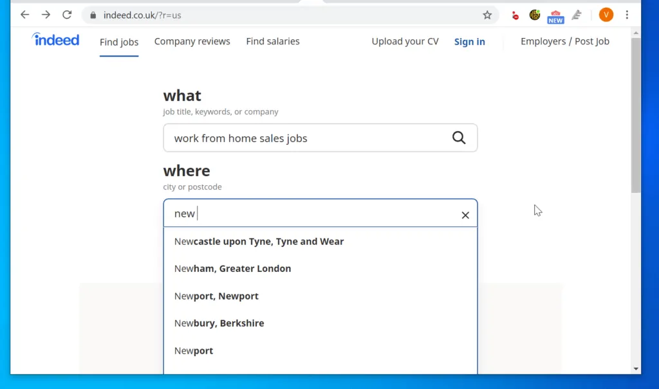The width and height of the screenshot is (659, 389).
Task: Click the Indeed logo
Action: point(55,40)
